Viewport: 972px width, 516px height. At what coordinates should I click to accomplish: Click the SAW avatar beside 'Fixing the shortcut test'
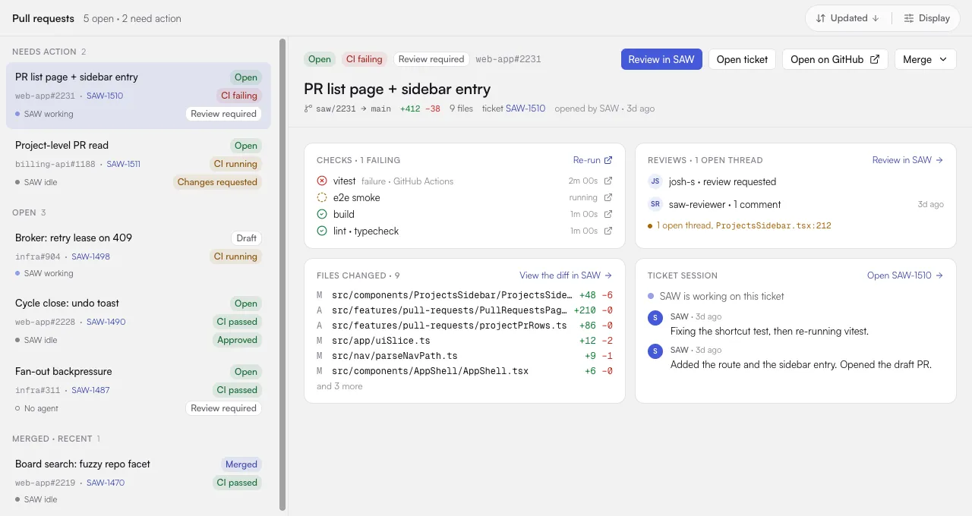[x=655, y=317]
